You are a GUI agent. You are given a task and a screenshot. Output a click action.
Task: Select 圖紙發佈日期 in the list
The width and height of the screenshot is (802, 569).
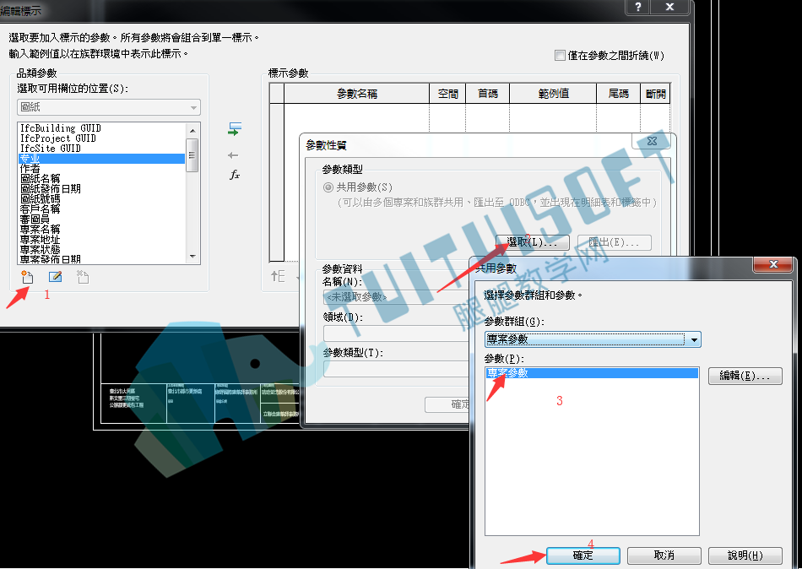point(102,189)
